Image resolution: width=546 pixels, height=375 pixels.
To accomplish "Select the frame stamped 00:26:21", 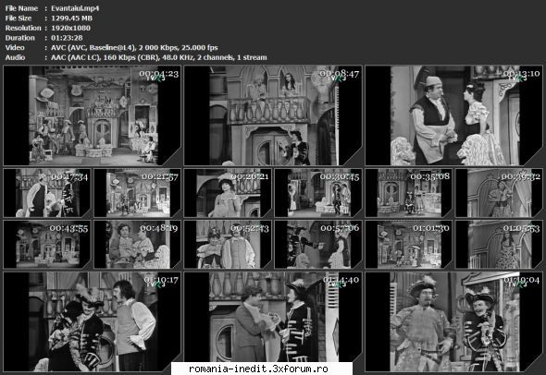I will point(228,193).
